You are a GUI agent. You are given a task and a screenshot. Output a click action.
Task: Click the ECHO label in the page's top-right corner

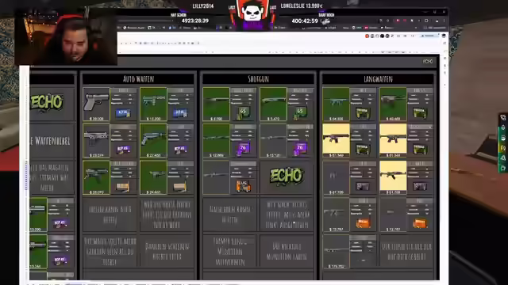pos(428,62)
